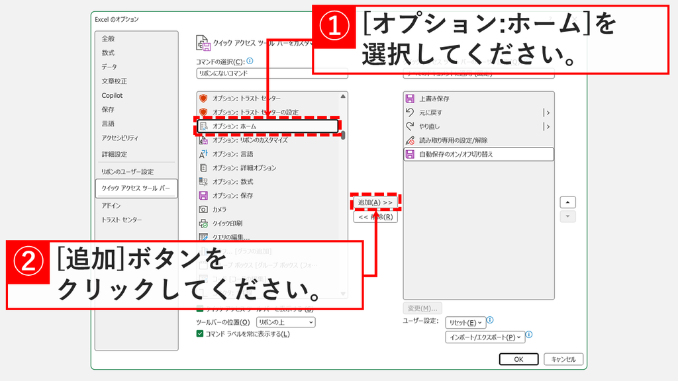Click the オプション: 数式 formula icon

tap(203, 181)
